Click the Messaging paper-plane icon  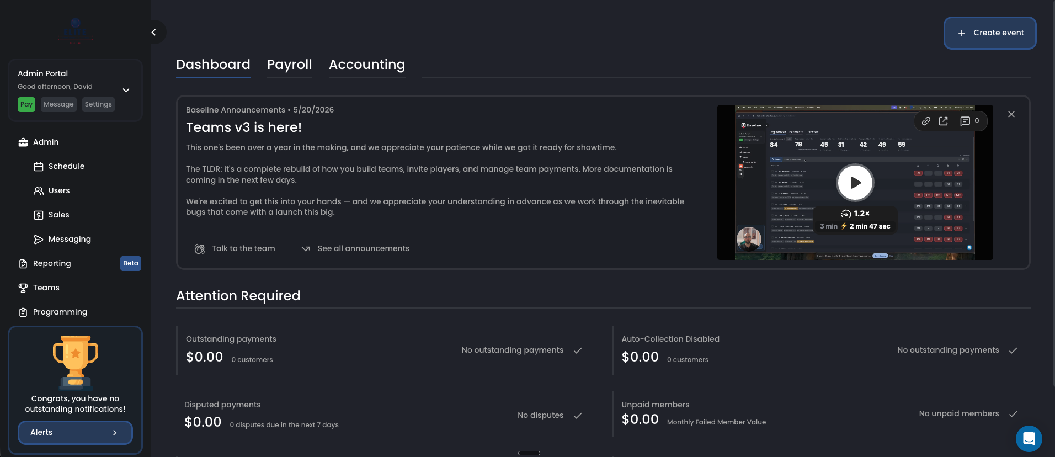click(39, 240)
